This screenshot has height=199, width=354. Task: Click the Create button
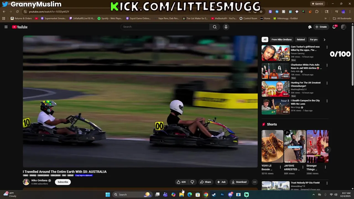(321, 27)
